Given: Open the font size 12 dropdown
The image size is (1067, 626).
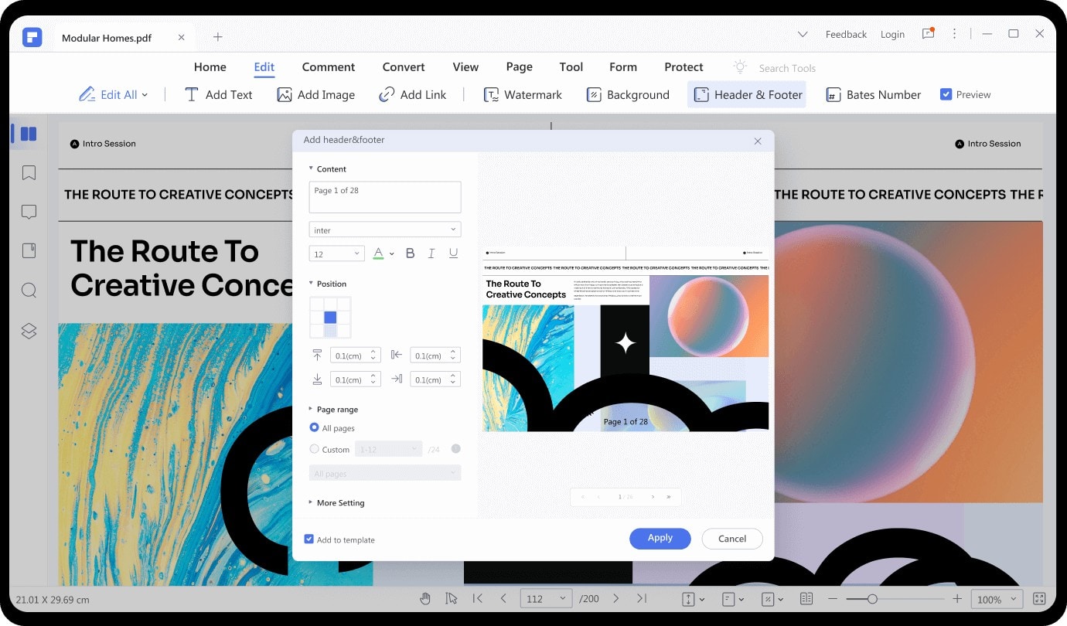Looking at the screenshot, I should click(336, 253).
